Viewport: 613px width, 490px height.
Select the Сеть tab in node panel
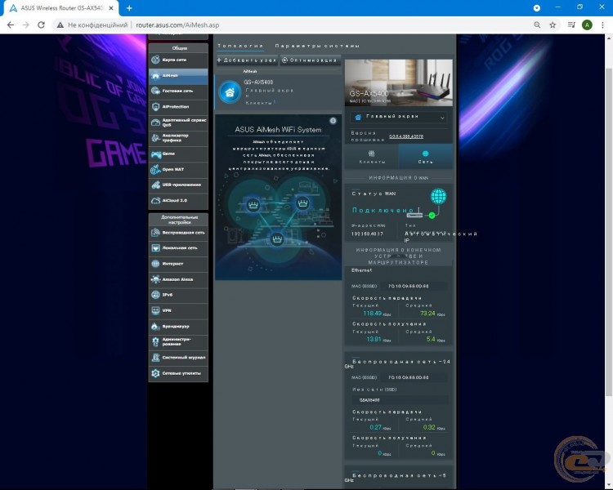[x=425, y=157]
